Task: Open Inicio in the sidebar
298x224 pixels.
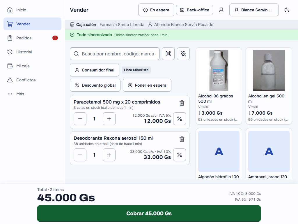Action: (32, 10)
